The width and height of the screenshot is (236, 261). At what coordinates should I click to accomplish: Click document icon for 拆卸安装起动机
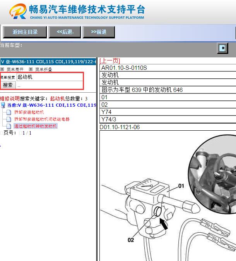(9, 112)
